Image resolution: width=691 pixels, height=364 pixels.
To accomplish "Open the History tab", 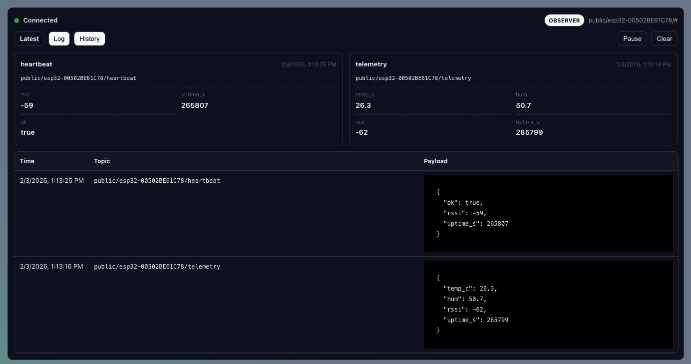I will pyautogui.click(x=89, y=39).
